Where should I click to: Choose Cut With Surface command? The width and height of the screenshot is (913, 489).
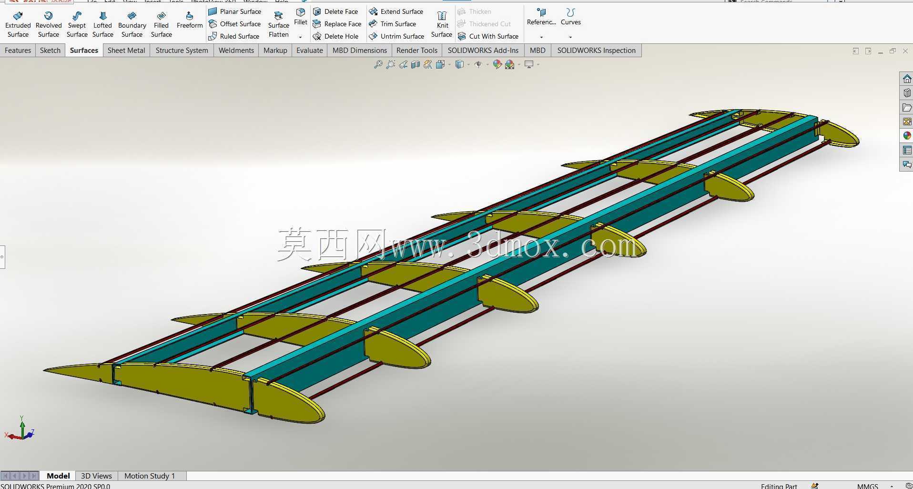pos(488,36)
